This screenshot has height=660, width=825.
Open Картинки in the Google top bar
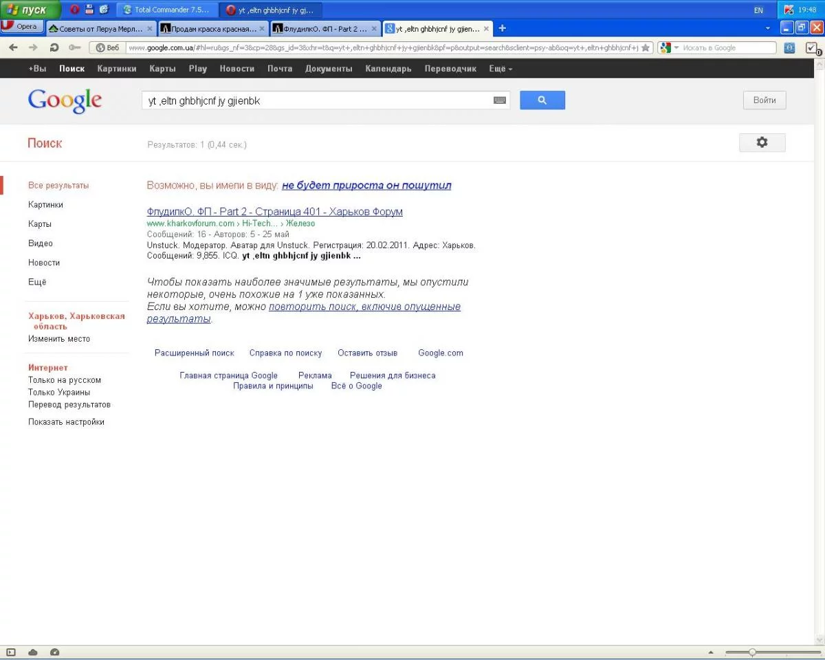click(x=117, y=69)
